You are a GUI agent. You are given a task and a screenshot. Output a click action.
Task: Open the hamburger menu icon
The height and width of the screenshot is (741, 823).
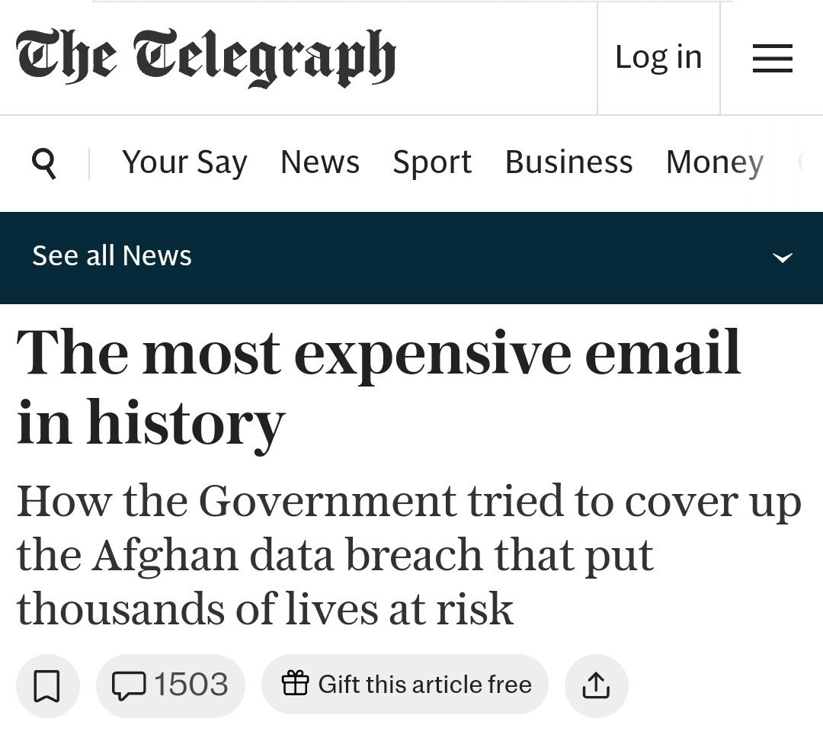pyautogui.click(x=772, y=58)
